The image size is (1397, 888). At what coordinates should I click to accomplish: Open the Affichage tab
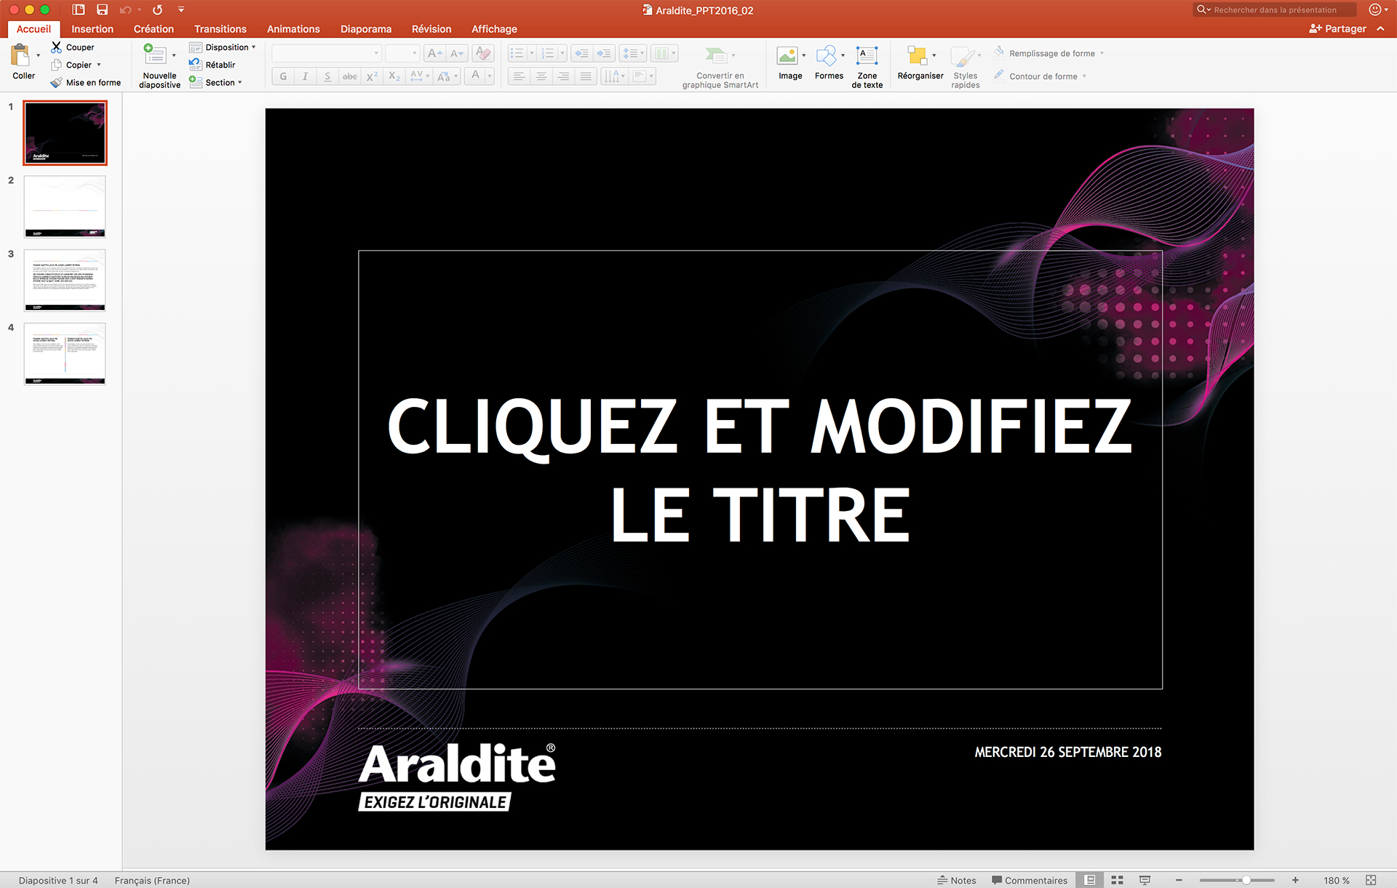coord(494,29)
